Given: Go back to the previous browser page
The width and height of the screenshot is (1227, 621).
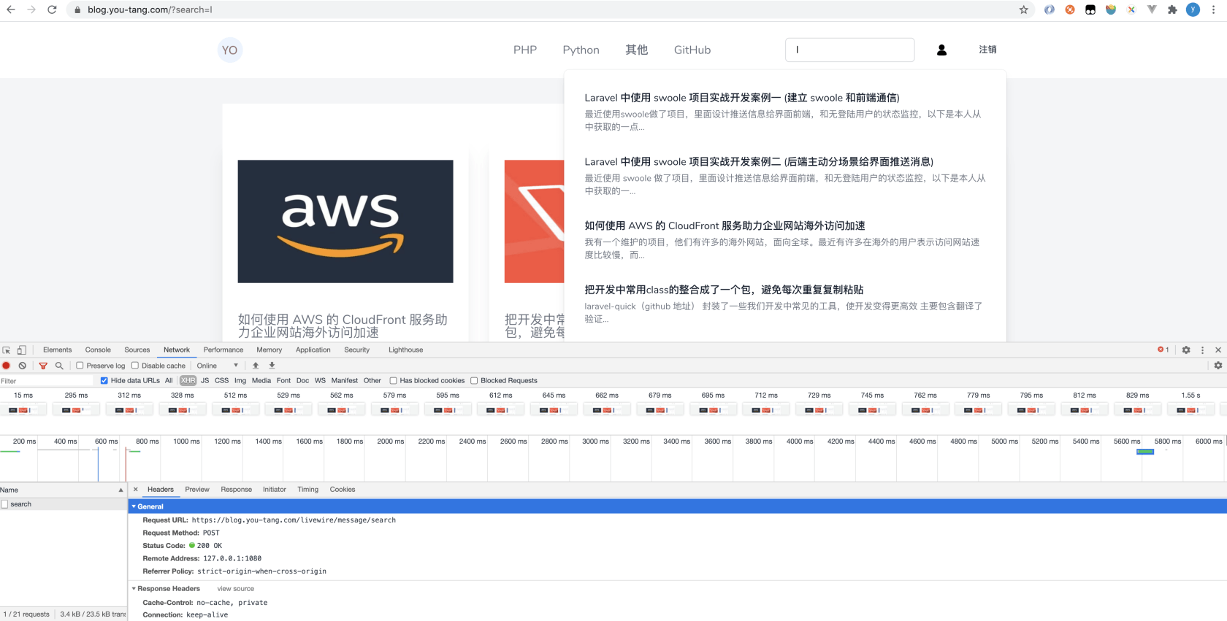Looking at the screenshot, I should pyautogui.click(x=11, y=9).
